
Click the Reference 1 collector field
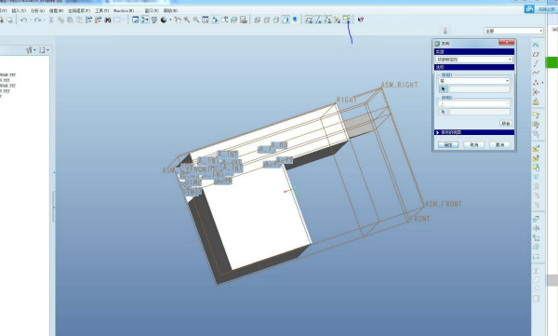point(479,89)
